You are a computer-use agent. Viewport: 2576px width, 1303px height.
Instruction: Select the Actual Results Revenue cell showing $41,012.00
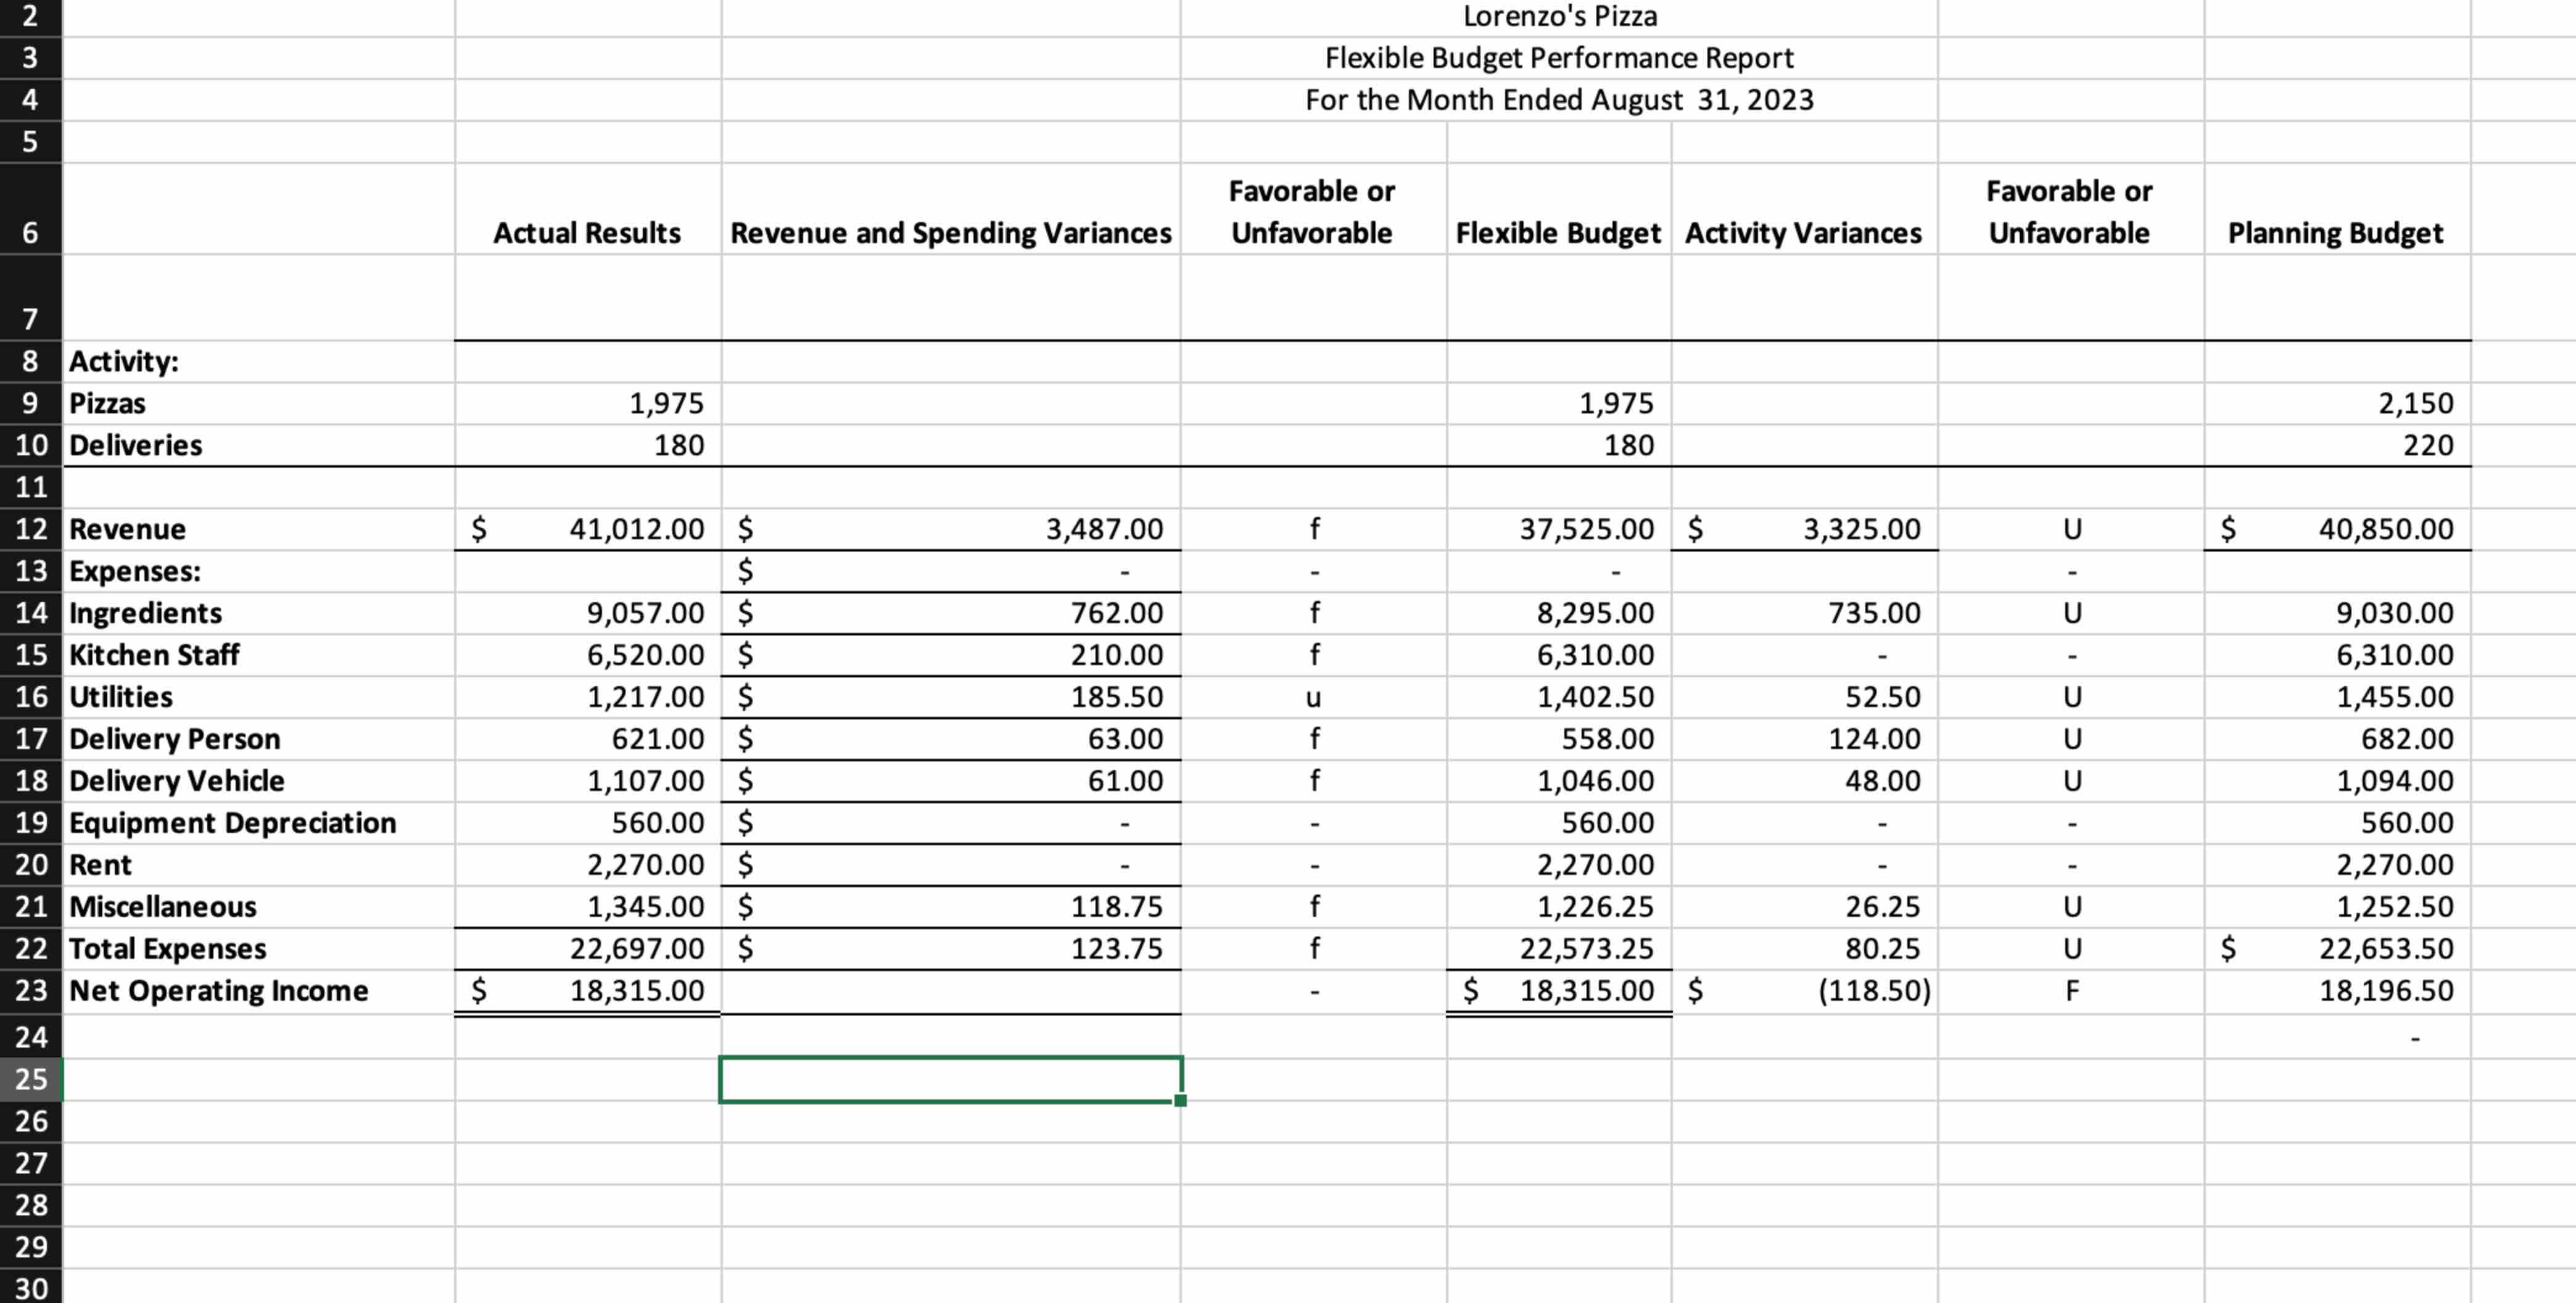point(590,529)
